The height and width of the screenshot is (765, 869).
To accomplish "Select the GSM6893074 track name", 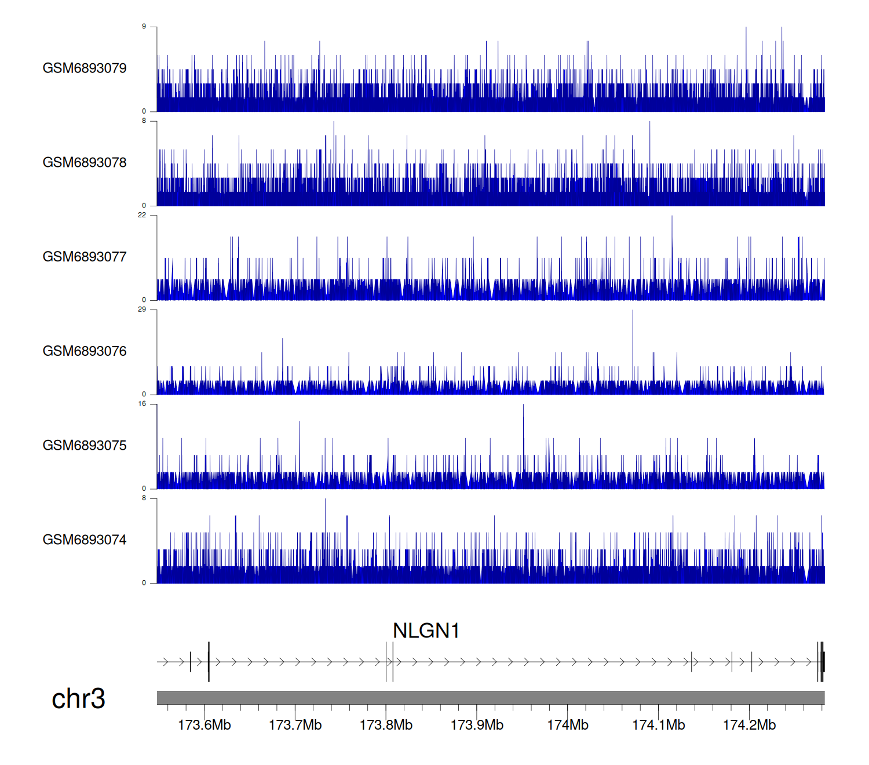I will pyautogui.click(x=85, y=540).
